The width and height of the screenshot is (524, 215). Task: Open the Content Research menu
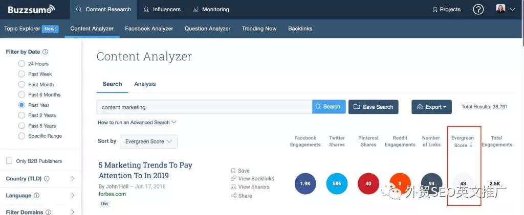[103, 9]
